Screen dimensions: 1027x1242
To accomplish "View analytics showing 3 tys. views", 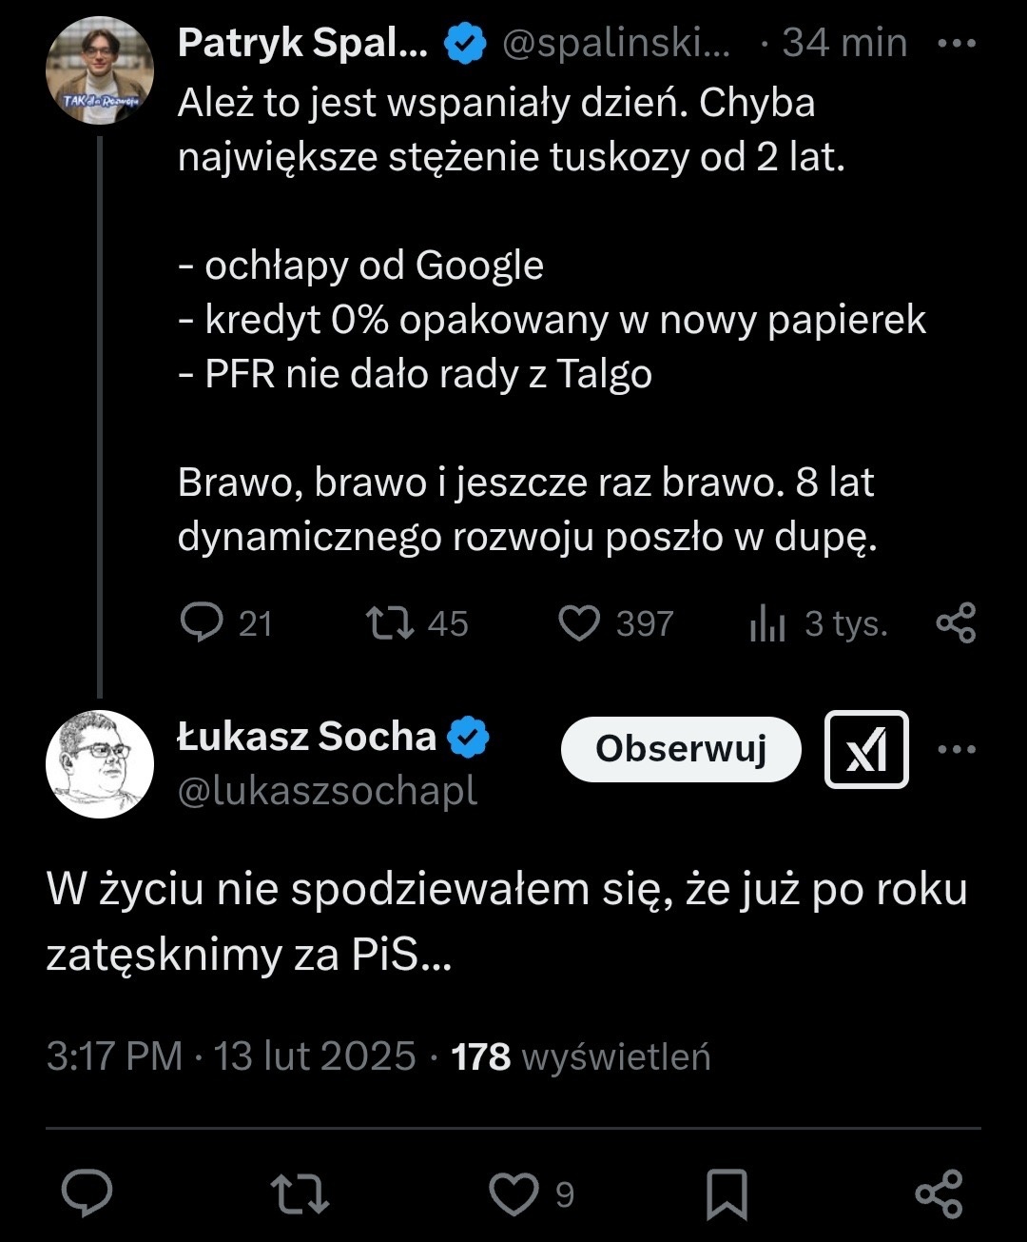I will [x=768, y=623].
